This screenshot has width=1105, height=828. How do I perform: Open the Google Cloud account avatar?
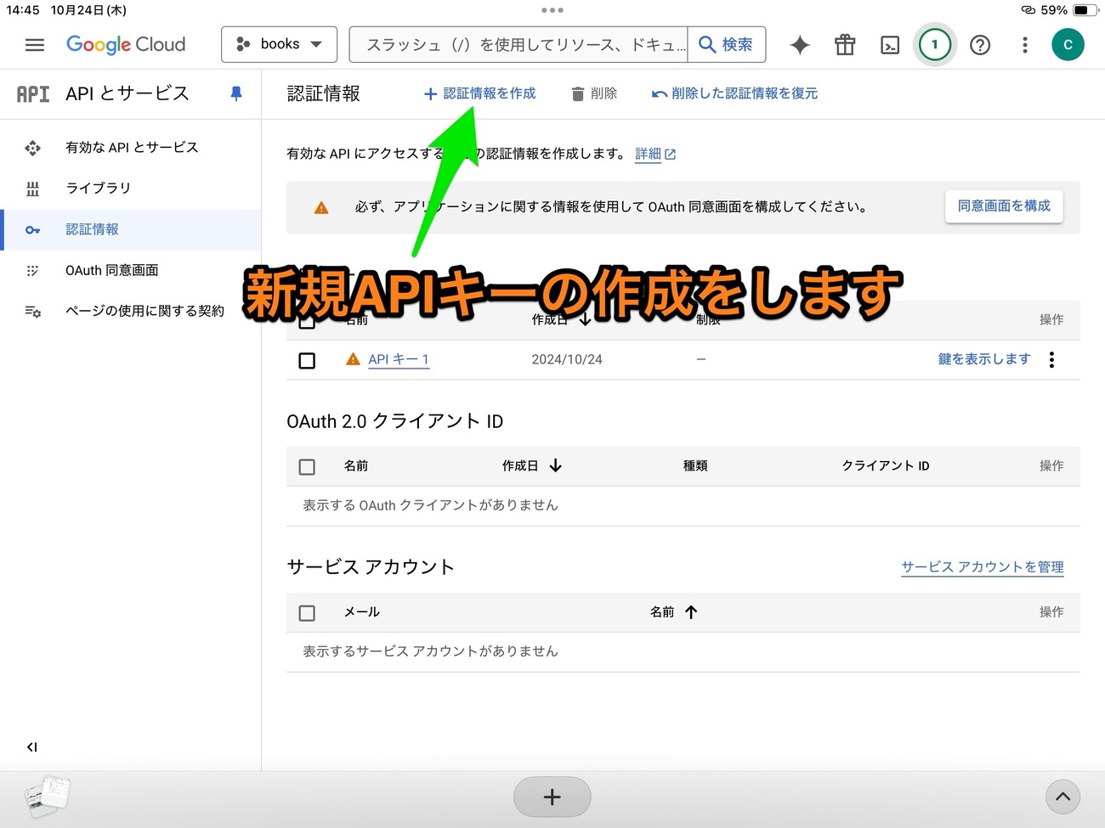(1068, 44)
